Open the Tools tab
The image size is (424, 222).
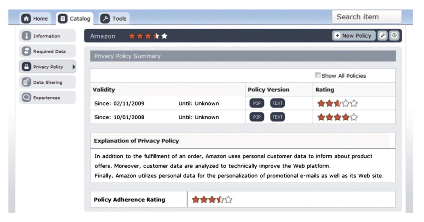pyautogui.click(x=114, y=19)
